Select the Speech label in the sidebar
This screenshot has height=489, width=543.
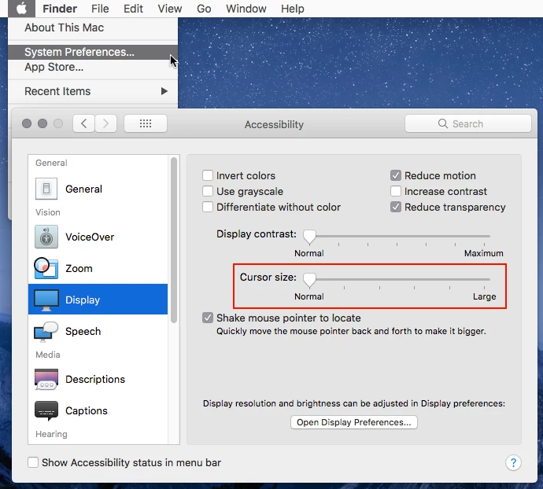click(x=83, y=332)
